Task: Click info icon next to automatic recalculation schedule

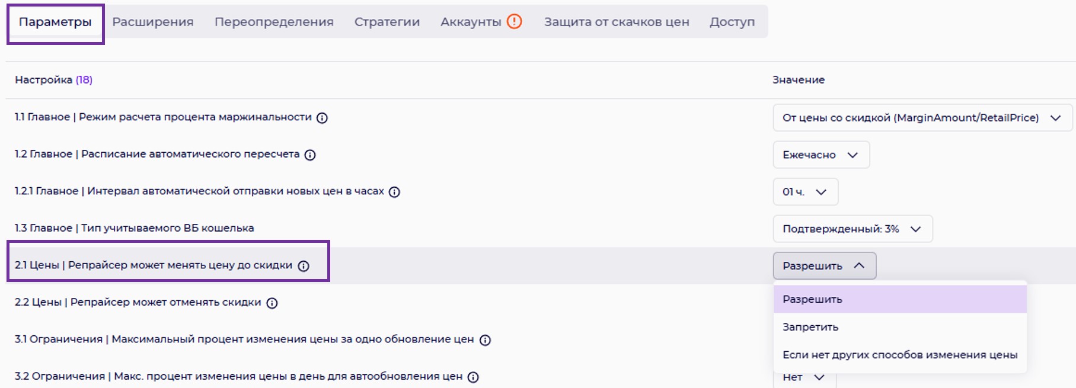Action: tap(310, 155)
